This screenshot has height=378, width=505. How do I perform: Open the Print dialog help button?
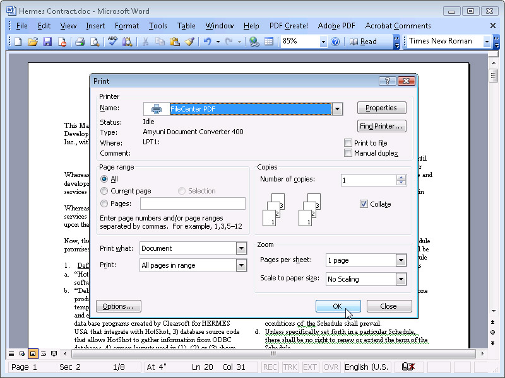click(x=387, y=81)
